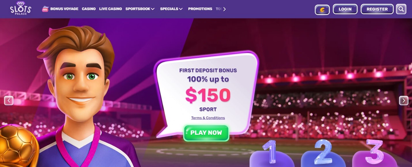Image resolution: width=412 pixels, height=167 pixels.
Task: Click the Register button
Action: (377, 9)
